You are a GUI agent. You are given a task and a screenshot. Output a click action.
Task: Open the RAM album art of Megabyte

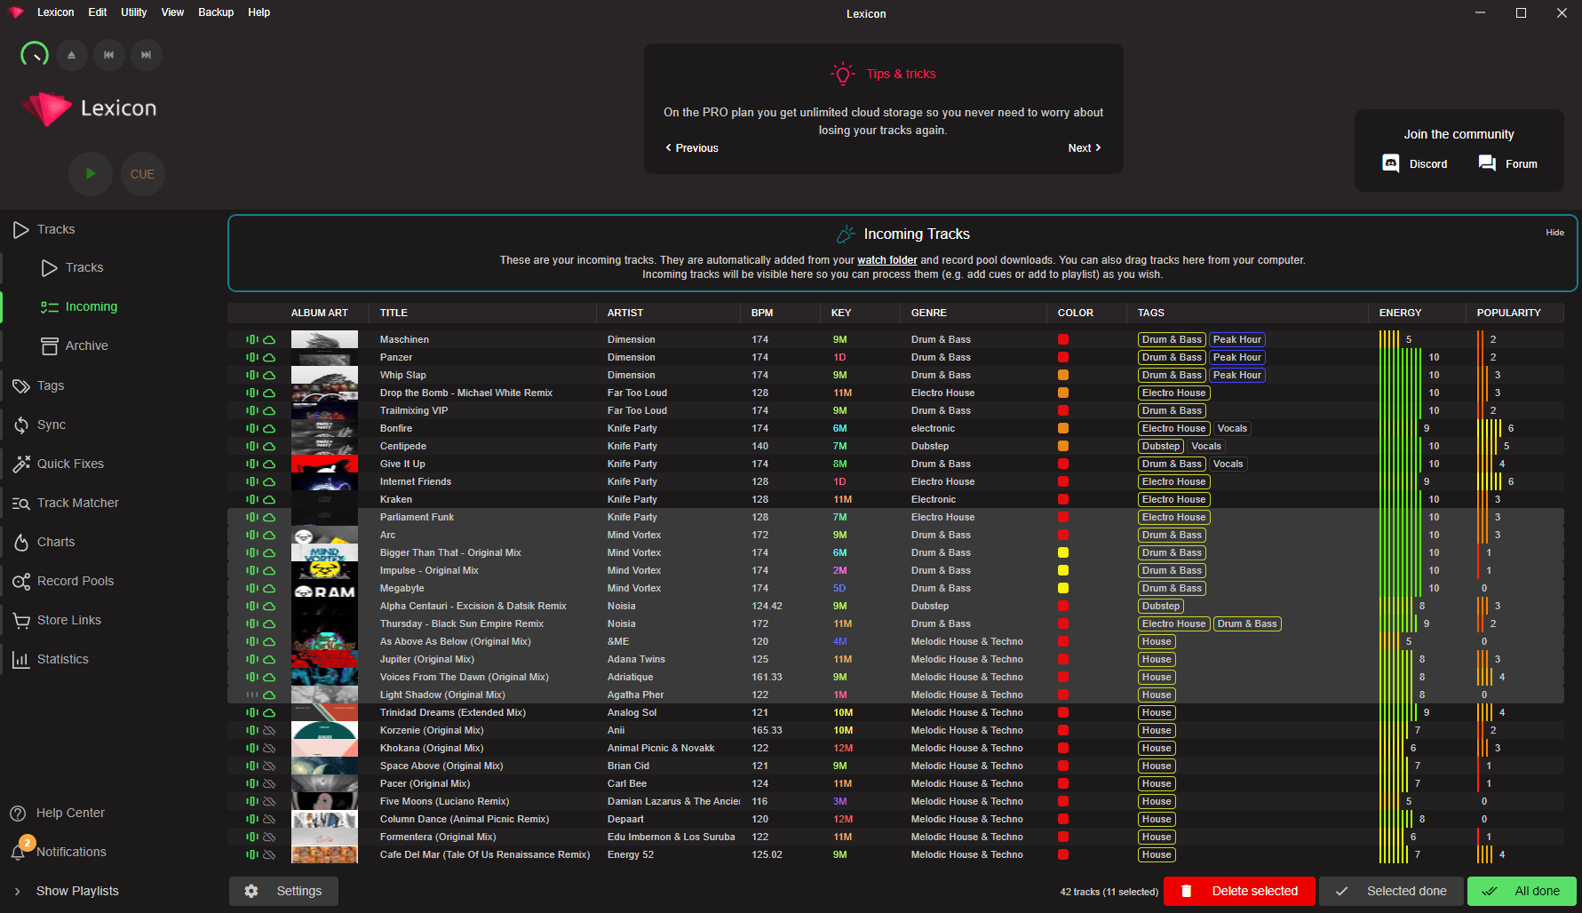point(324,588)
